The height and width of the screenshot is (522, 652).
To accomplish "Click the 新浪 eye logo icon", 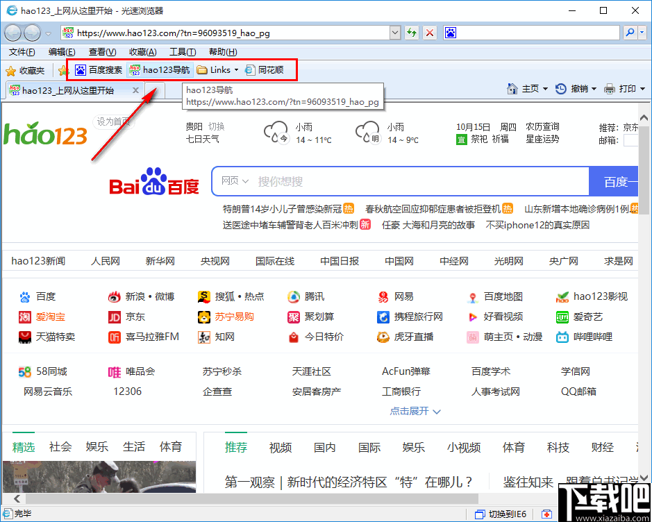I will click(115, 296).
